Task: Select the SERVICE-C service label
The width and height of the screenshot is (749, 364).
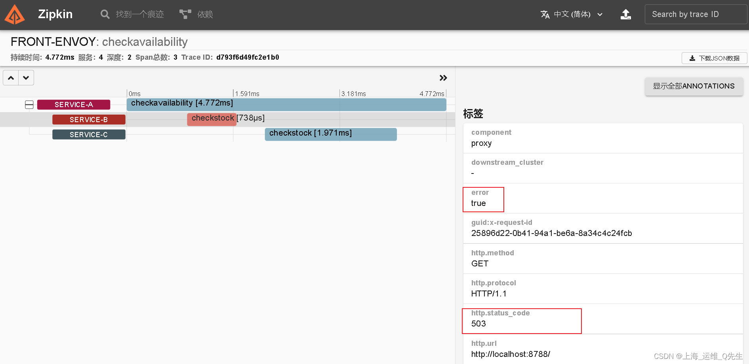Action: click(x=89, y=135)
